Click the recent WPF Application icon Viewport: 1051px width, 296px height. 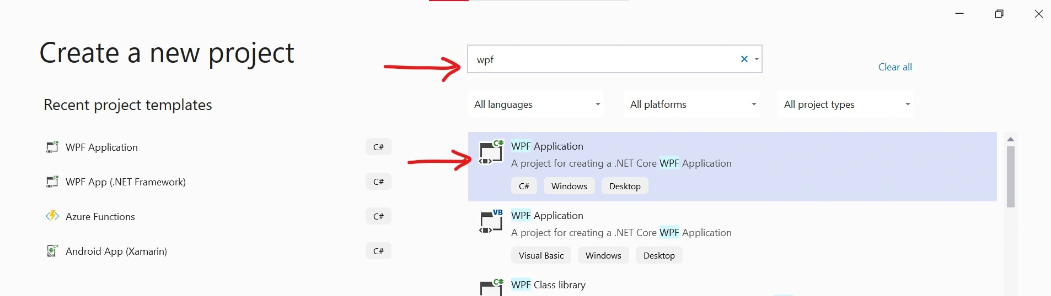tap(52, 147)
